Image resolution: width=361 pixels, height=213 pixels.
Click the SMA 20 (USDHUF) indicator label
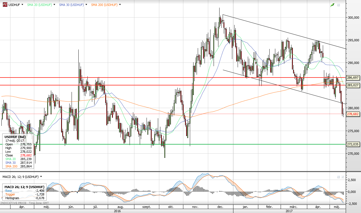pyautogui.click(x=39, y=5)
